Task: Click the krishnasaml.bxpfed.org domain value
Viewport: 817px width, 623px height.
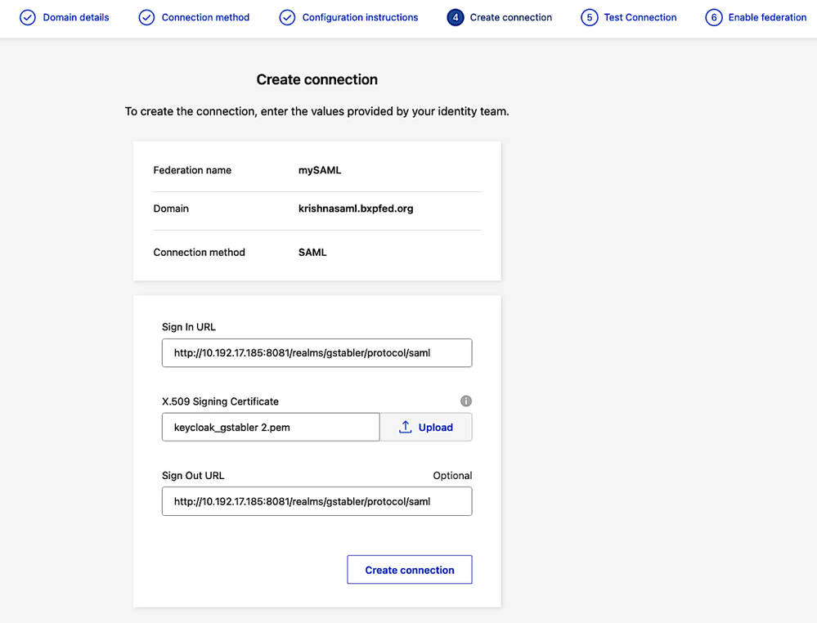Action: tap(356, 208)
